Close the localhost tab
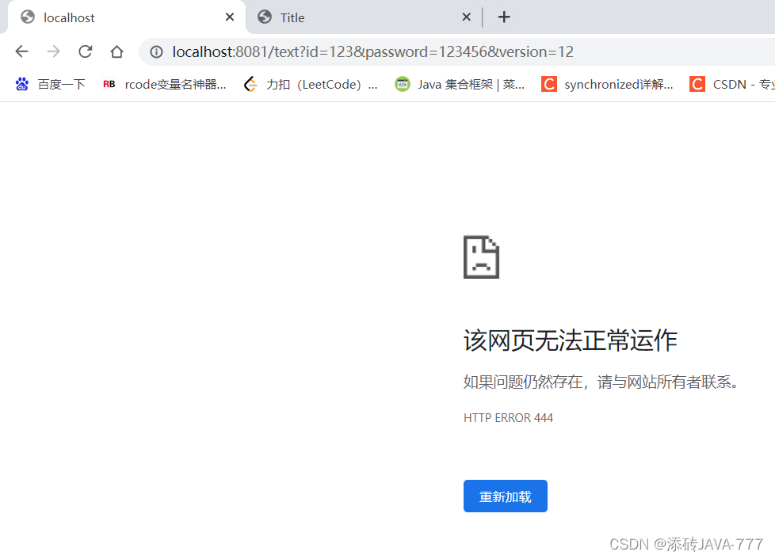Screen dimensions: 775x559 (x=230, y=17)
